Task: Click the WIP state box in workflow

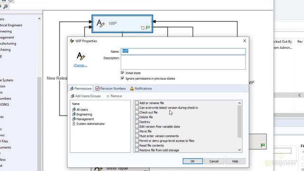Action: coord(123,24)
